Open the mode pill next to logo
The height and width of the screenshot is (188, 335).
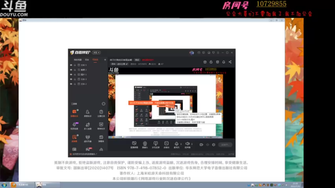tap(96, 53)
